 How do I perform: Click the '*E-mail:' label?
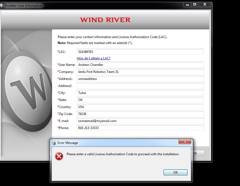(x=63, y=121)
